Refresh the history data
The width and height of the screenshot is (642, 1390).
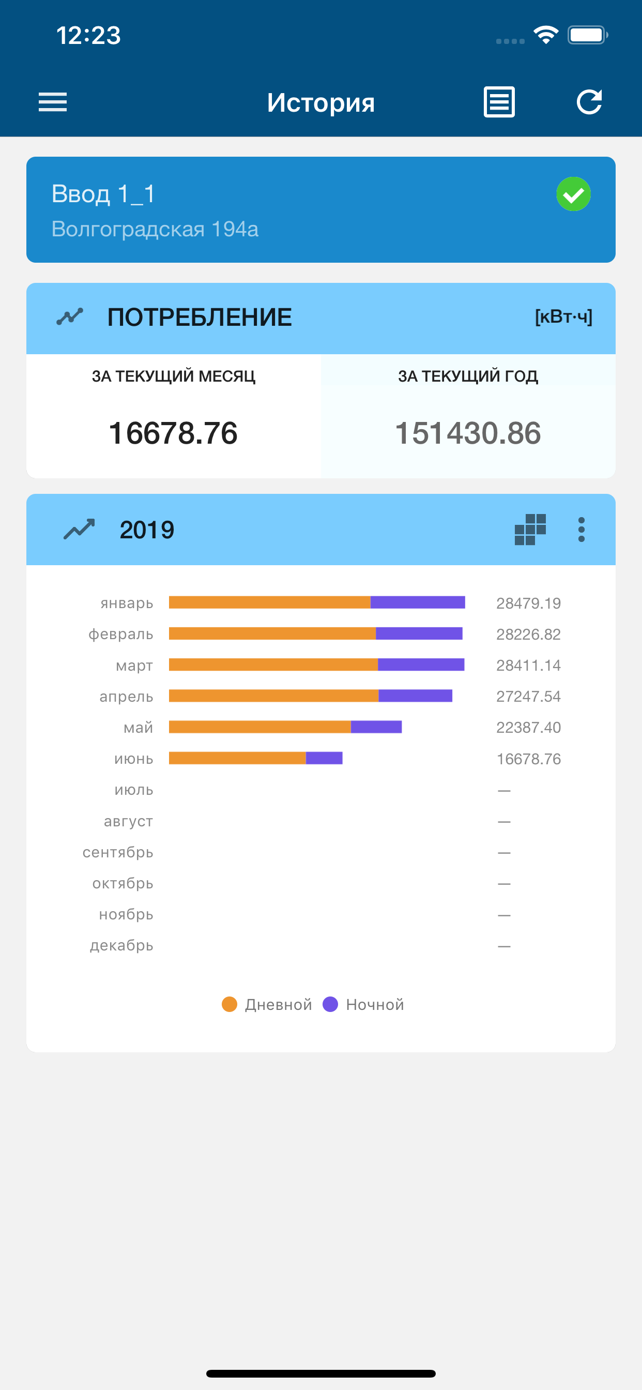[589, 102]
